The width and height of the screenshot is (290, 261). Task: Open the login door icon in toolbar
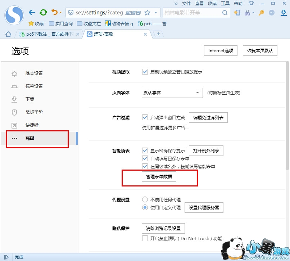[x=237, y=13]
